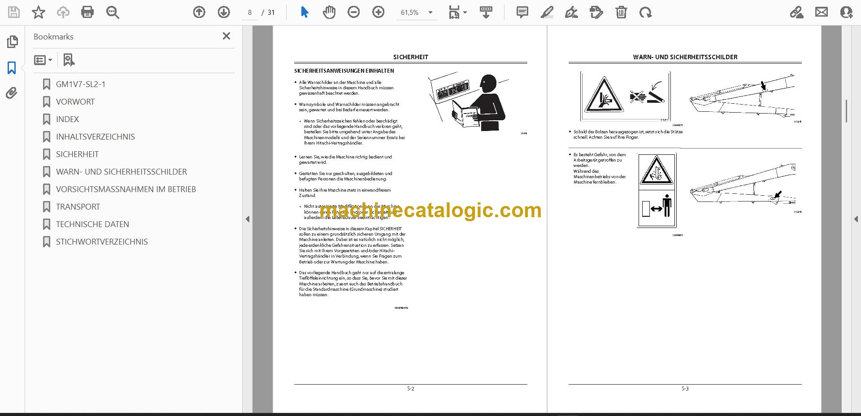Print the document using the printer icon

click(87, 12)
